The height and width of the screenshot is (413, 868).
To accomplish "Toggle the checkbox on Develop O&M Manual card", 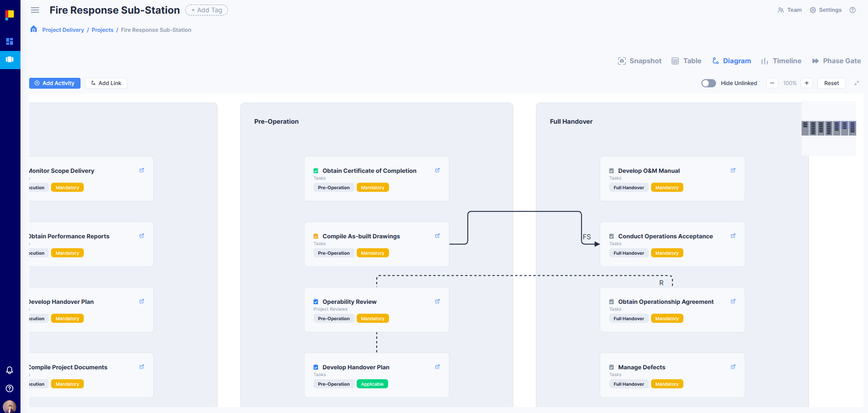I will coord(611,170).
